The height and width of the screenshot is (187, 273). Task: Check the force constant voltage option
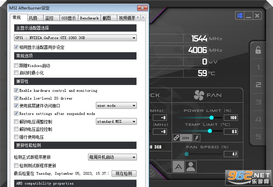coord(16,137)
